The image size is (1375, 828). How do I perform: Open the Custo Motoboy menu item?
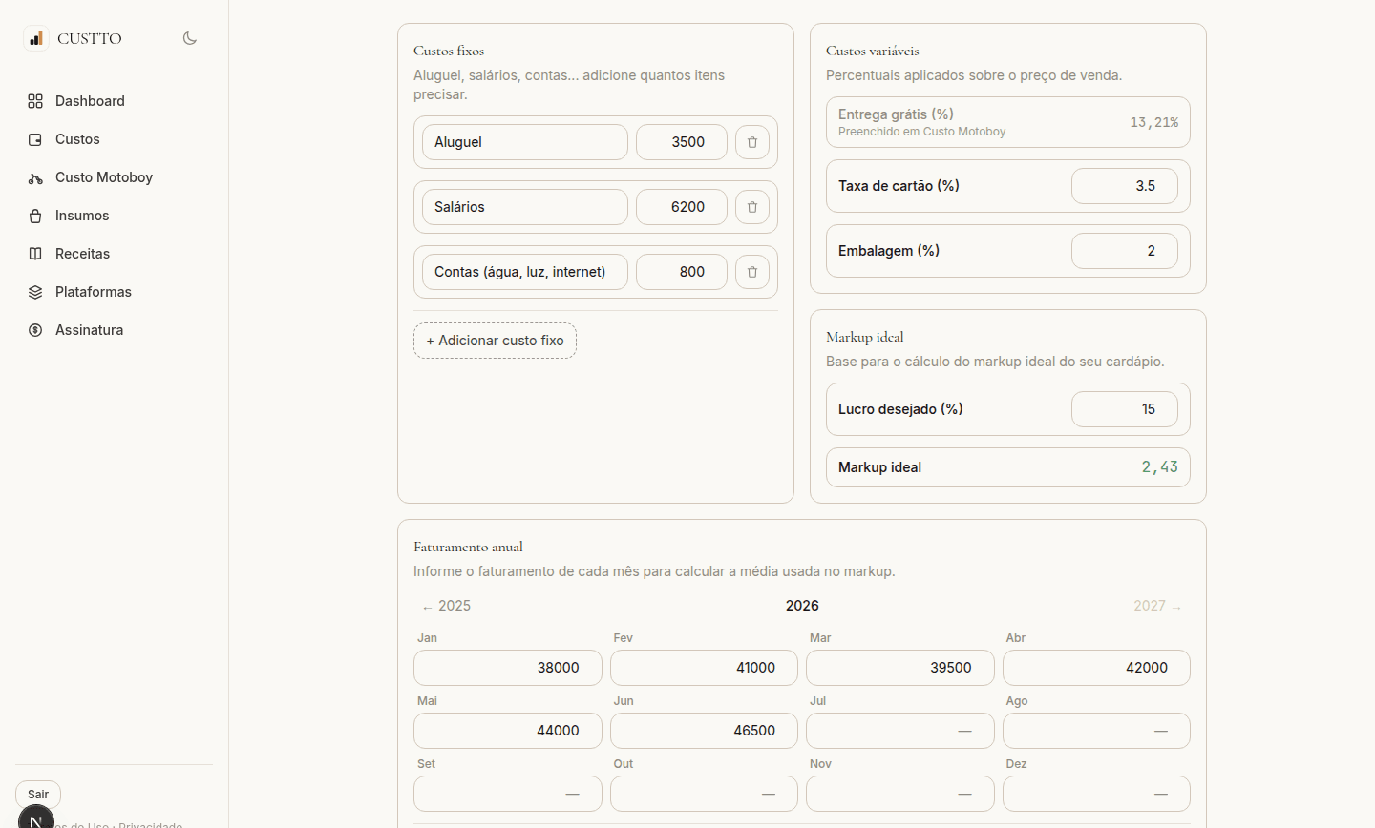click(x=114, y=177)
